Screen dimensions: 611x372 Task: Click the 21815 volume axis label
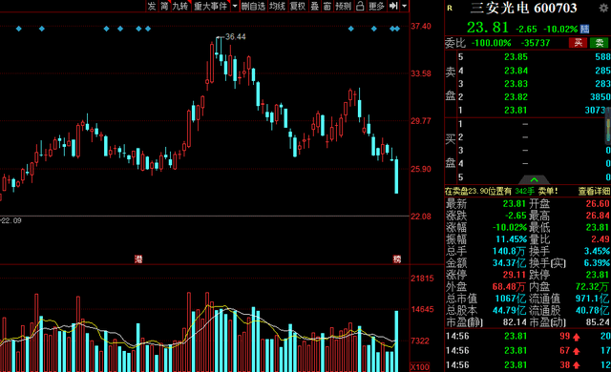pyautogui.click(x=422, y=279)
